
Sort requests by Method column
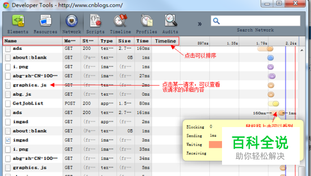coord(71,41)
